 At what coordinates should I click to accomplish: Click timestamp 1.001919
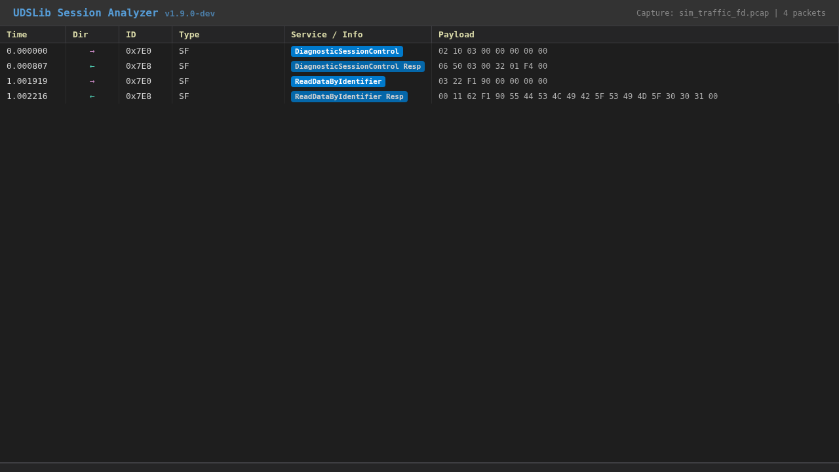27,81
